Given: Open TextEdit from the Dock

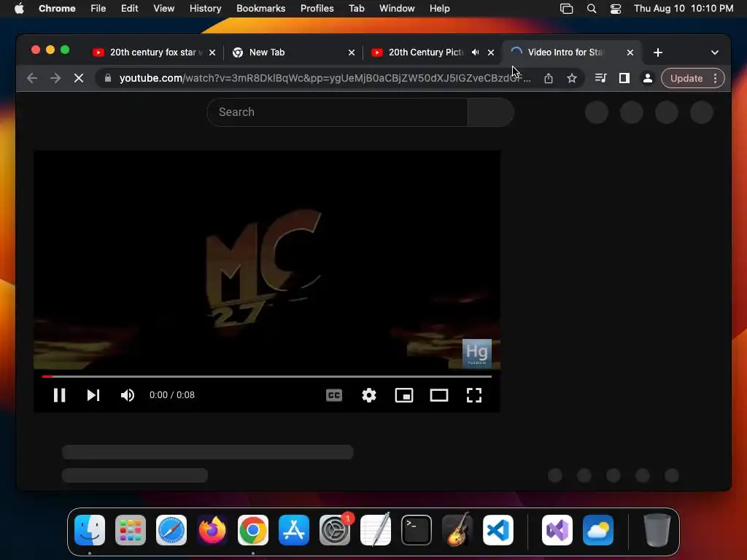Looking at the screenshot, I should [376, 530].
